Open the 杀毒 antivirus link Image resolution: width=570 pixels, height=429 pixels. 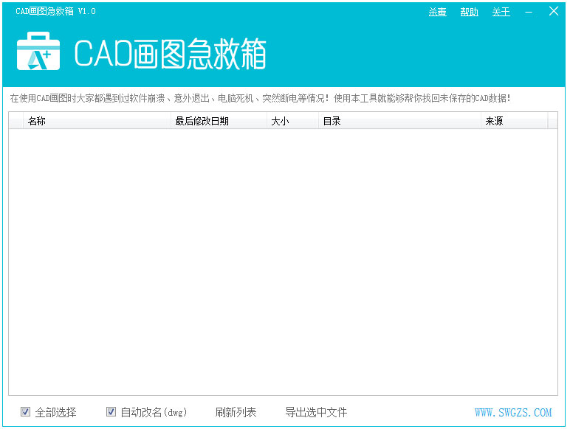click(x=437, y=12)
